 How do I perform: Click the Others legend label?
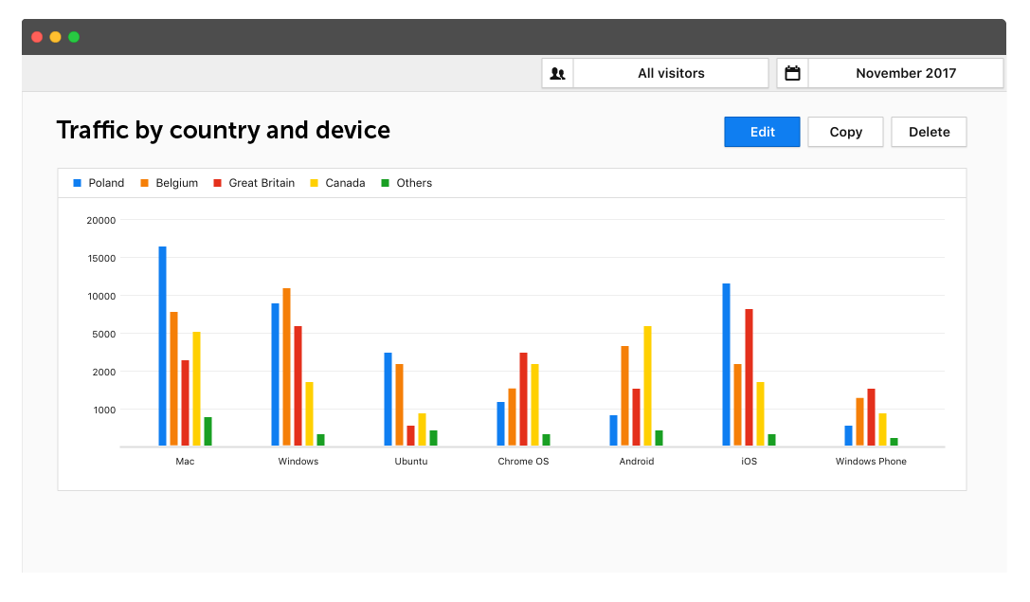coord(414,183)
